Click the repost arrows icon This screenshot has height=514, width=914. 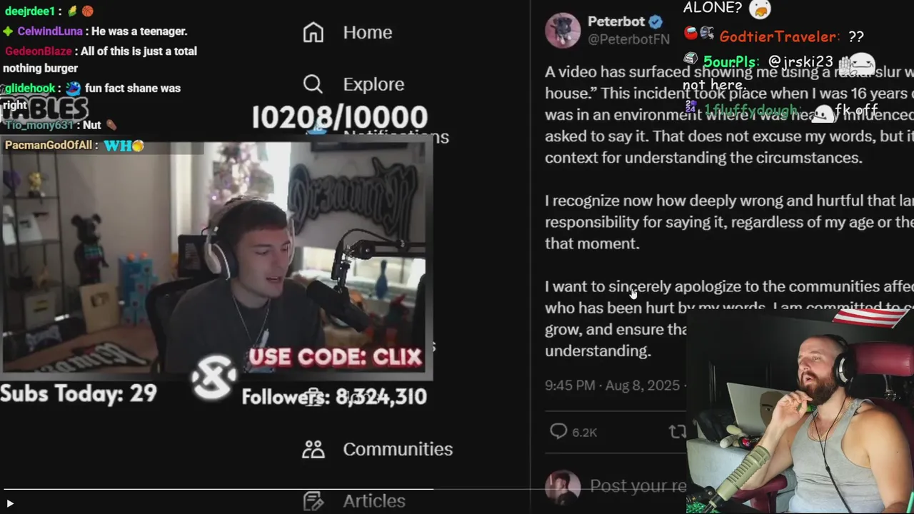click(x=677, y=431)
